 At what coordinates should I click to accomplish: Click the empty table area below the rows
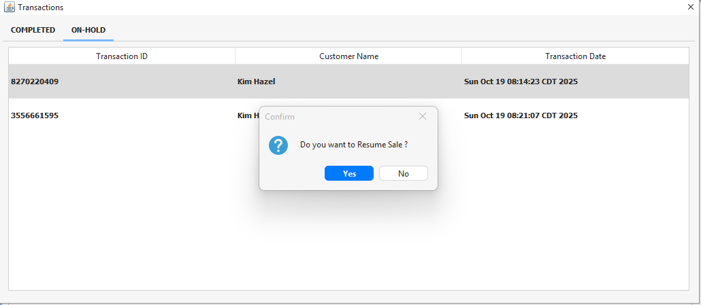136,231
